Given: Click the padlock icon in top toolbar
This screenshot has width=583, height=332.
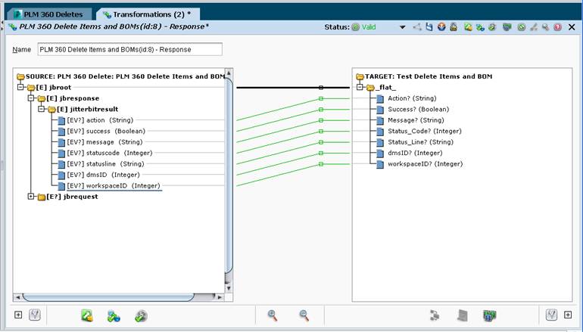Looking at the screenshot, I should coord(454,26).
